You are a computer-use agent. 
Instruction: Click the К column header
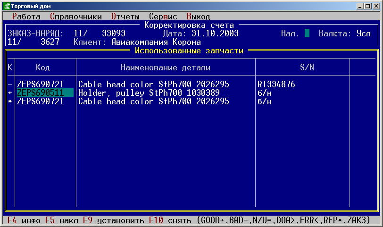coord(10,67)
